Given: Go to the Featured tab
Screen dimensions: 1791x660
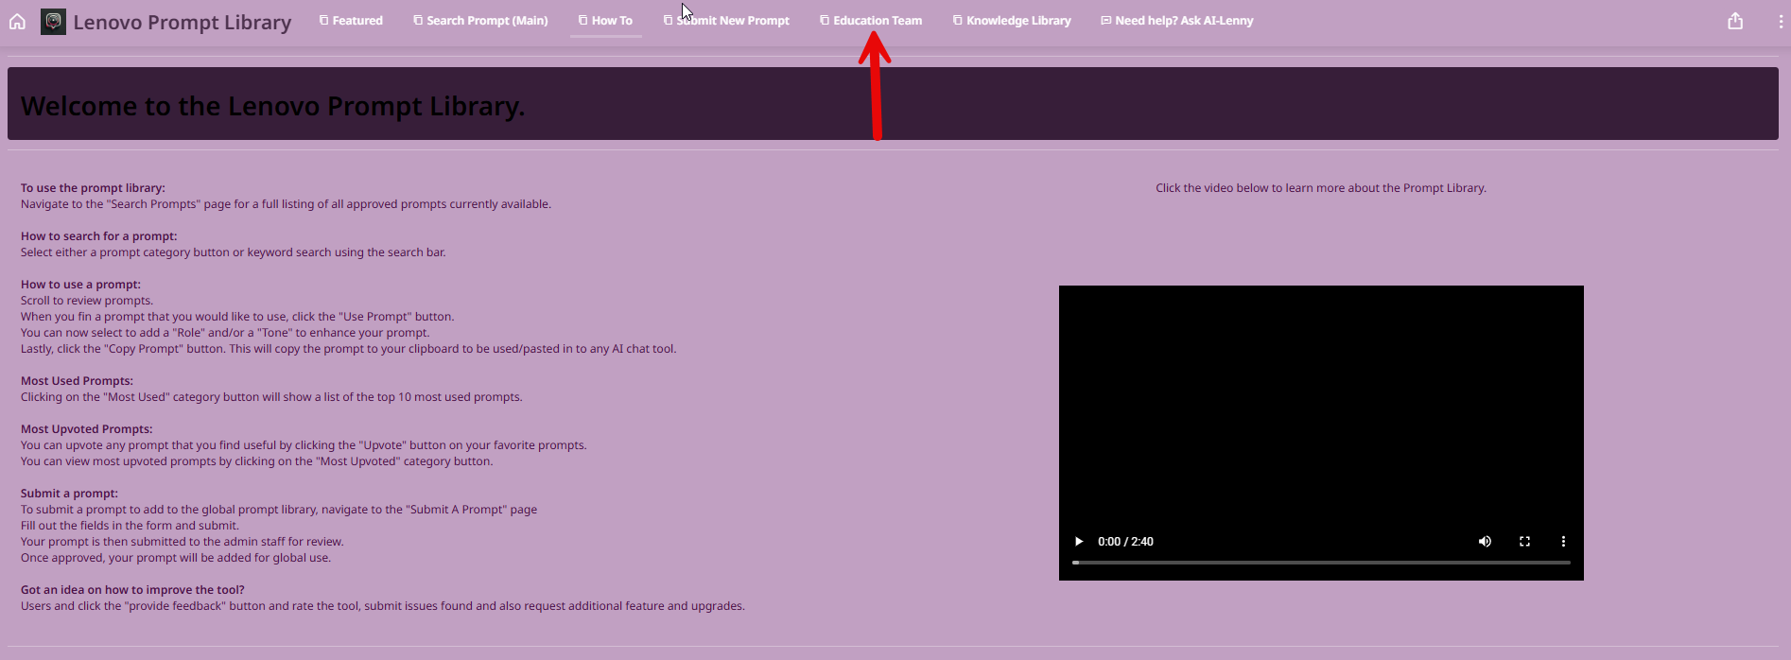Looking at the screenshot, I should point(351,21).
